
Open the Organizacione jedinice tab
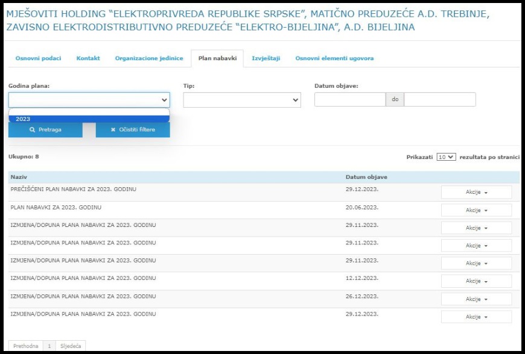[x=149, y=58]
